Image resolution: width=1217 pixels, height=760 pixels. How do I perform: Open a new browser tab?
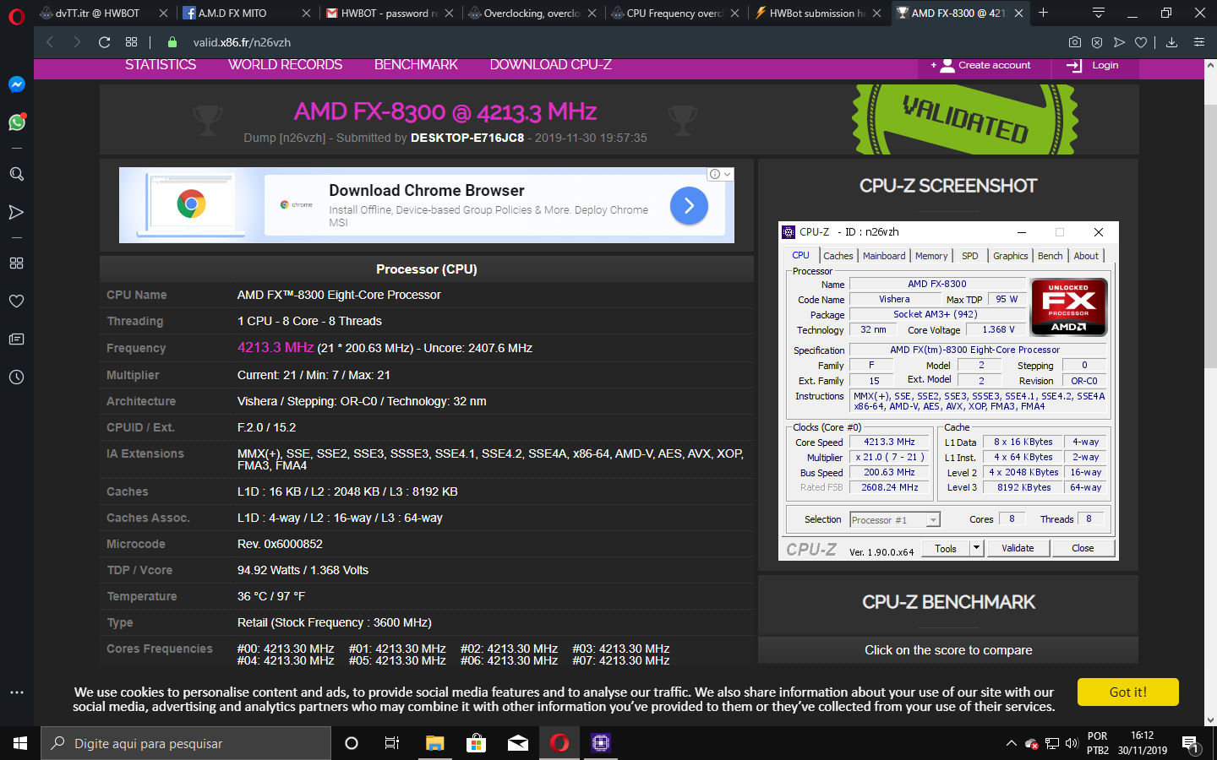coord(1044,13)
